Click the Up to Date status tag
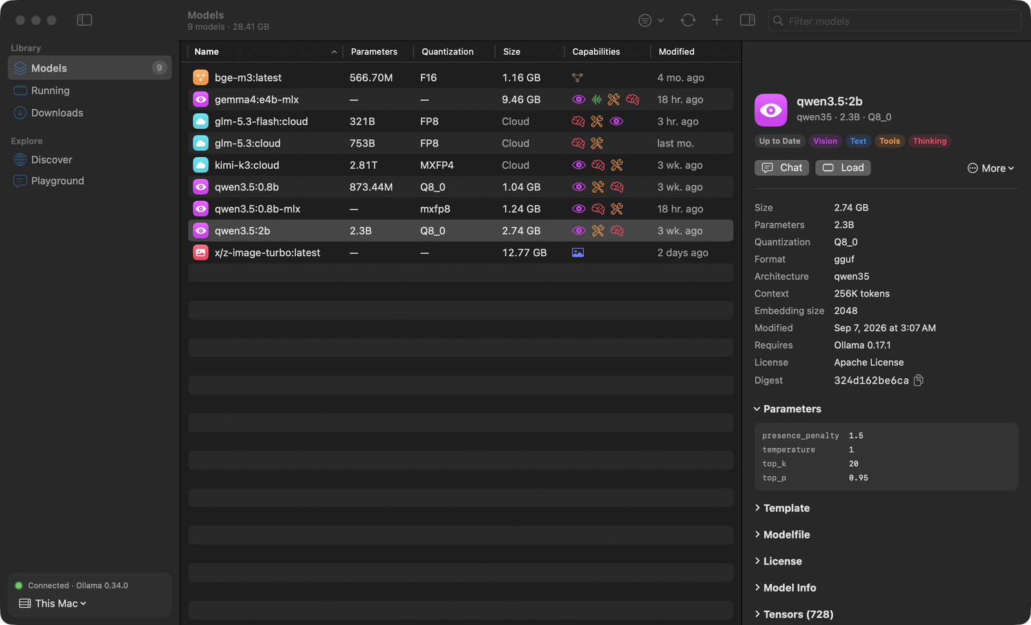This screenshot has height=625, width=1031. click(780, 141)
